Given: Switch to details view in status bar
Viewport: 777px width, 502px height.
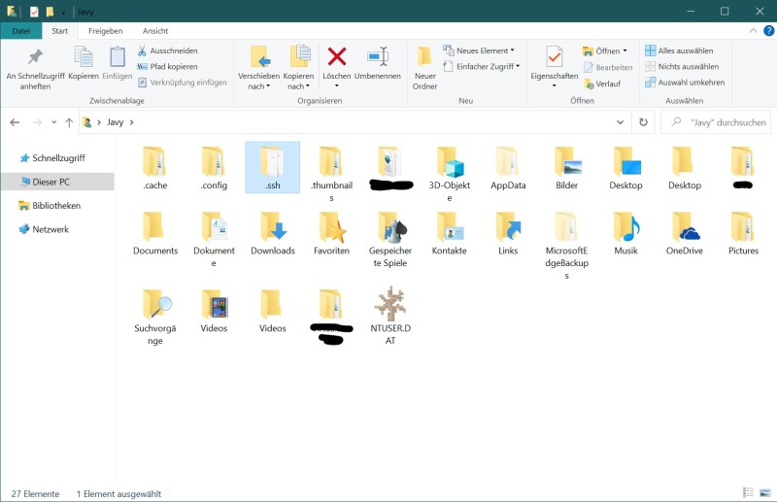Looking at the screenshot, I should click(x=748, y=494).
